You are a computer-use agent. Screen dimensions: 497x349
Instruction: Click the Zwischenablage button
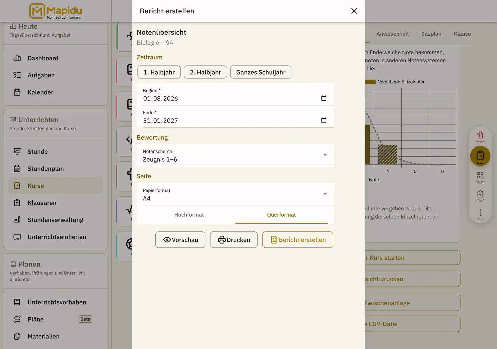click(413, 303)
